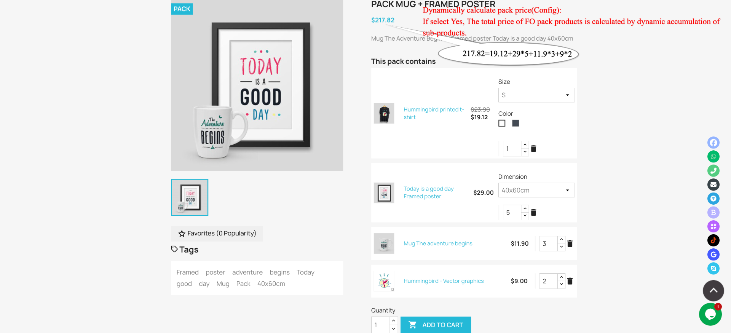Open the green live chat bubble

[710, 314]
